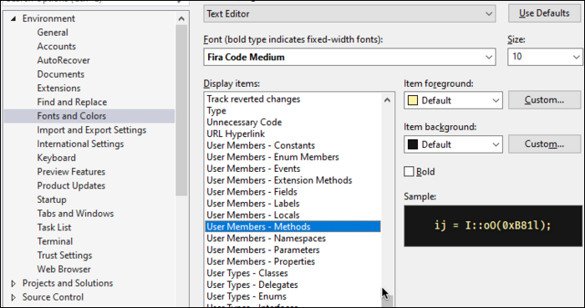Open International Settings page

pos(80,144)
